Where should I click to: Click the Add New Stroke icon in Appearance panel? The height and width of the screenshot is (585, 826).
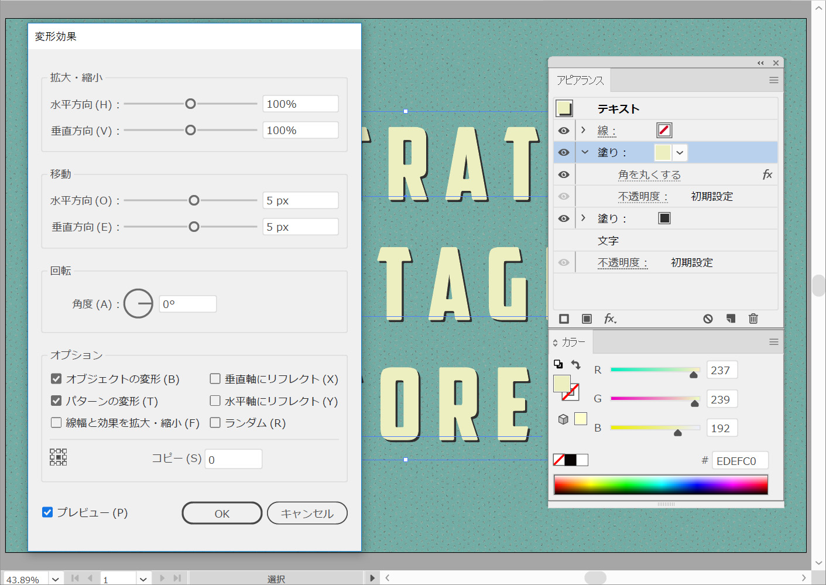pyautogui.click(x=564, y=319)
